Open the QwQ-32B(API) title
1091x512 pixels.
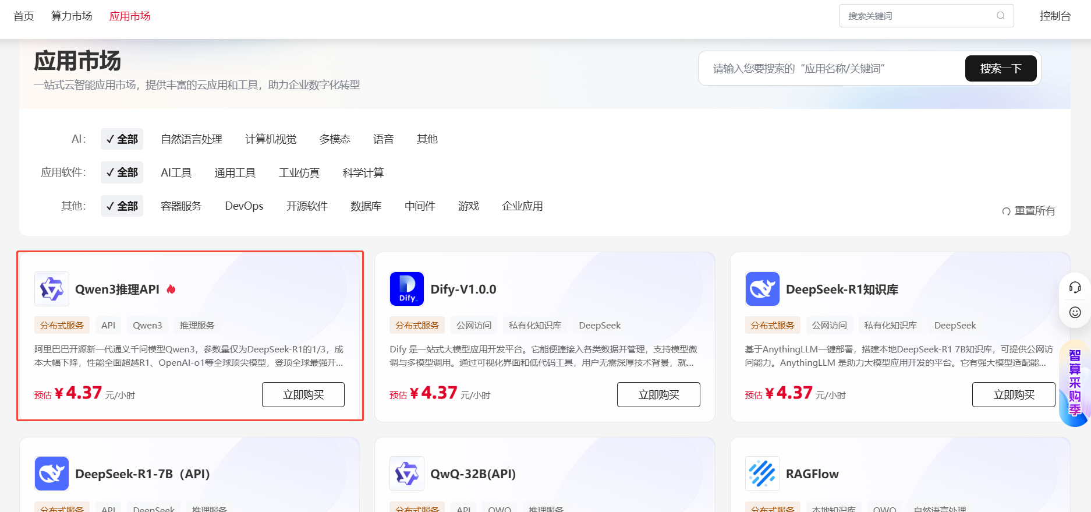[473, 474]
